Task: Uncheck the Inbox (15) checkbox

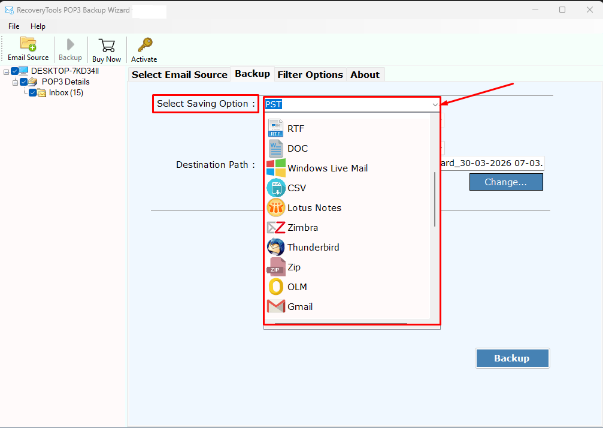Action: (x=33, y=93)
